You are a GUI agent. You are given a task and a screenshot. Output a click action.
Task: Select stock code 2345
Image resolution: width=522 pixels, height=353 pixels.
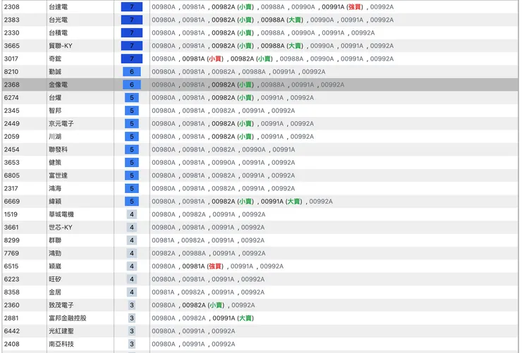click(x=12, y=111)
